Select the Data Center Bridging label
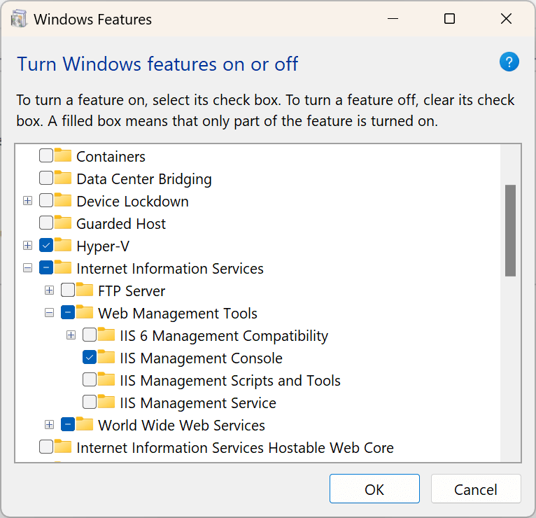 point(144,179)
